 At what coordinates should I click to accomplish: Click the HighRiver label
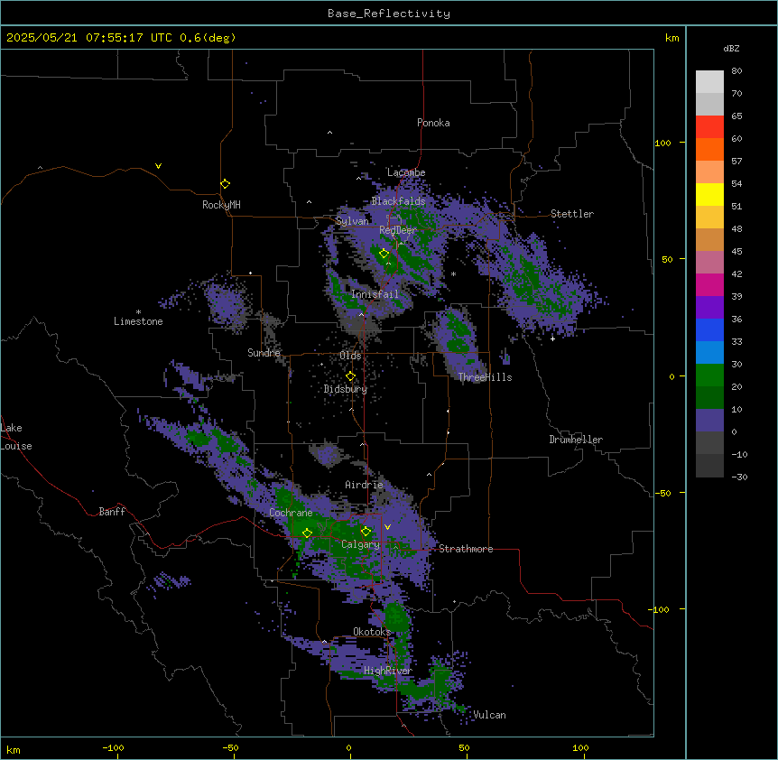[x=388, y=671]
